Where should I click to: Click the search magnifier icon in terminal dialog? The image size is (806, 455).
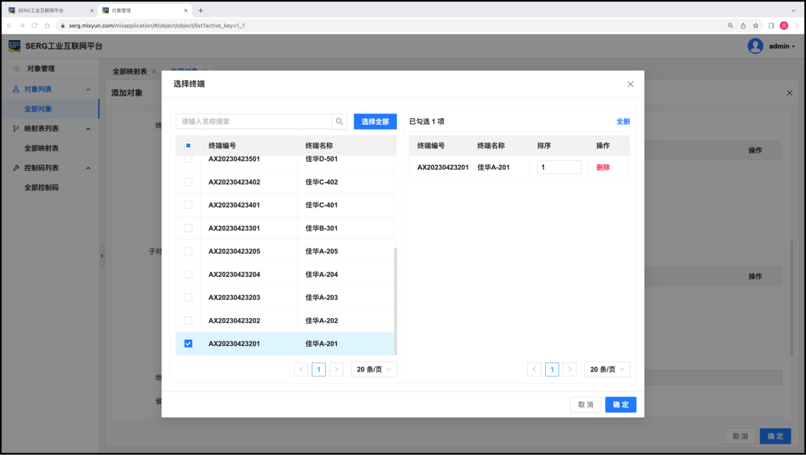pos(340,122)
